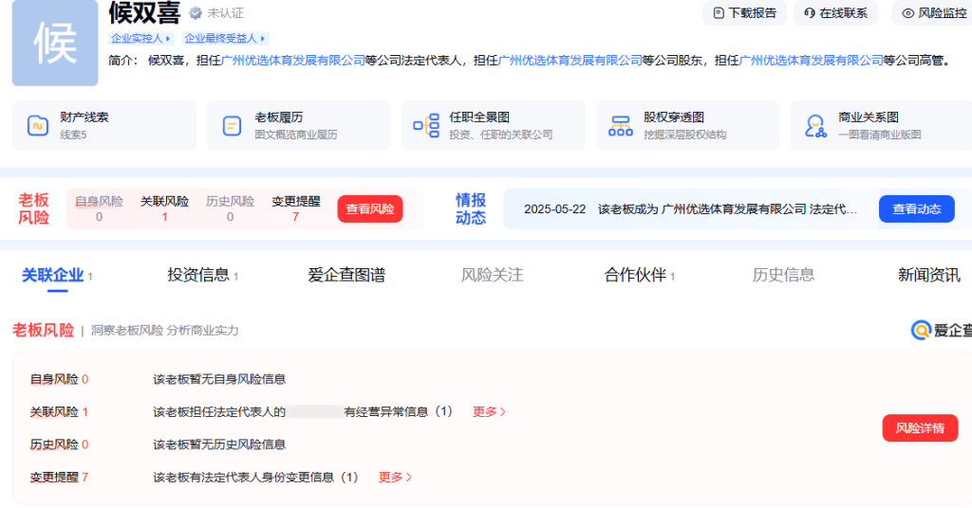The width and height of the screenshot is (972, 508).
Task: Click the eye icon in 风险监控
Action: [907, 13]
